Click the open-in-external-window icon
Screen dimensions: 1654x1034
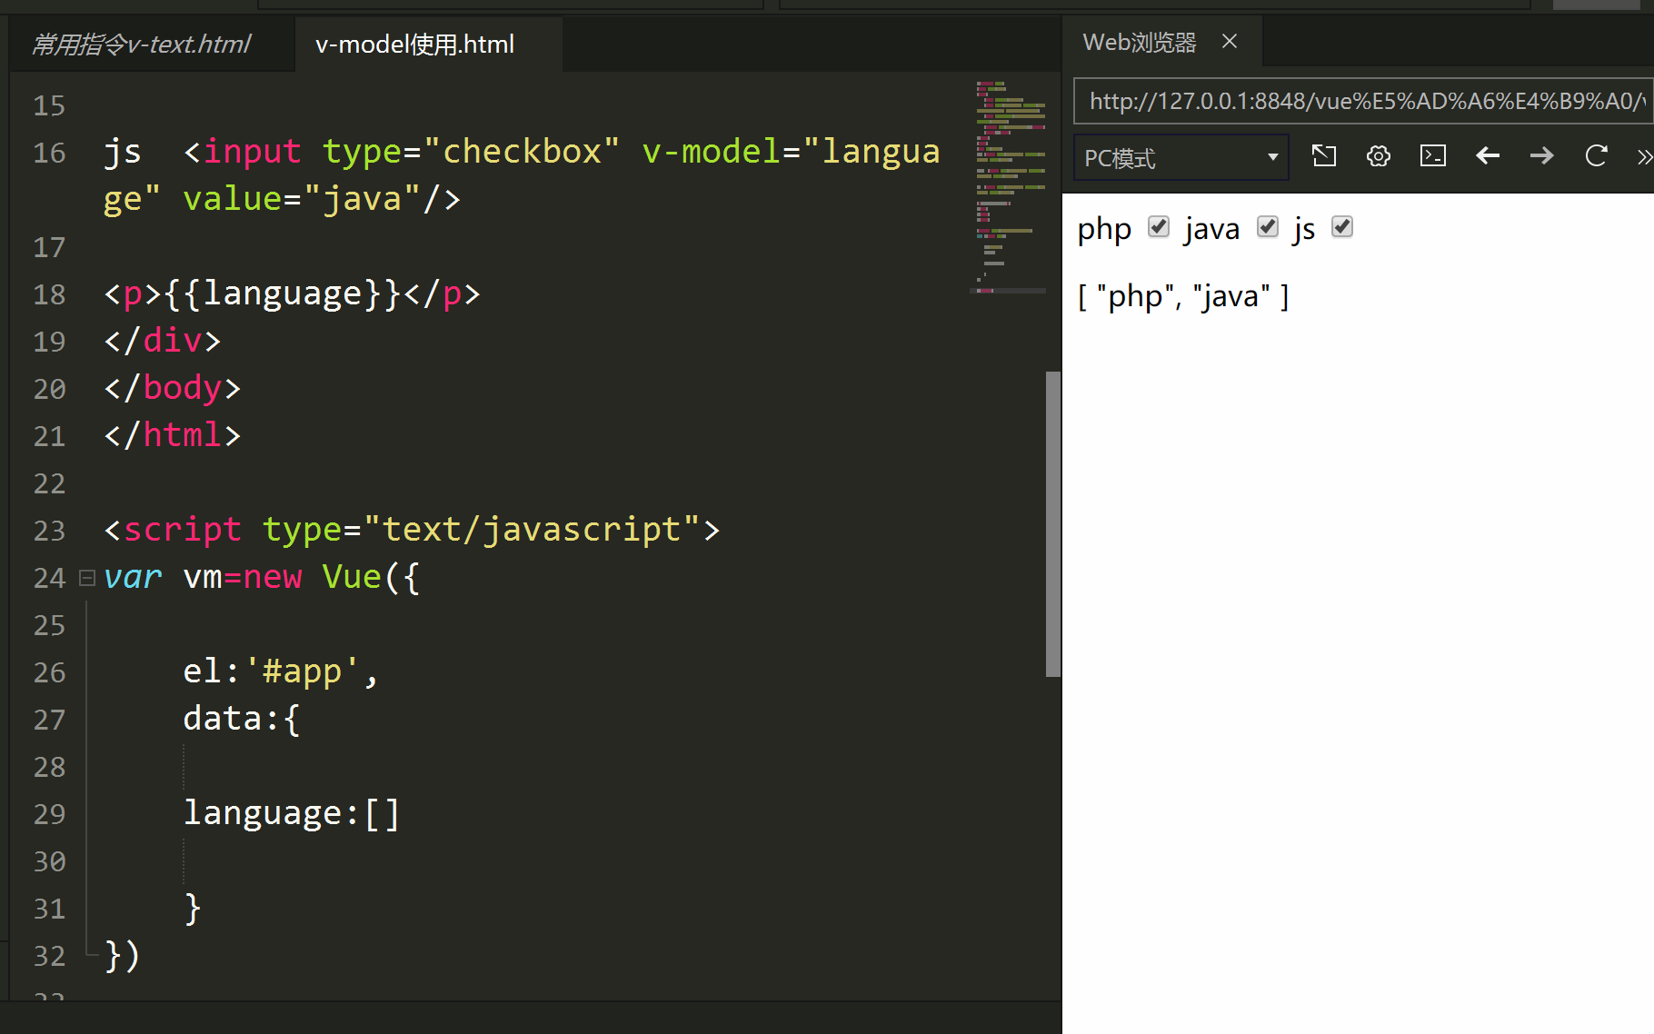click(1324, 156)
